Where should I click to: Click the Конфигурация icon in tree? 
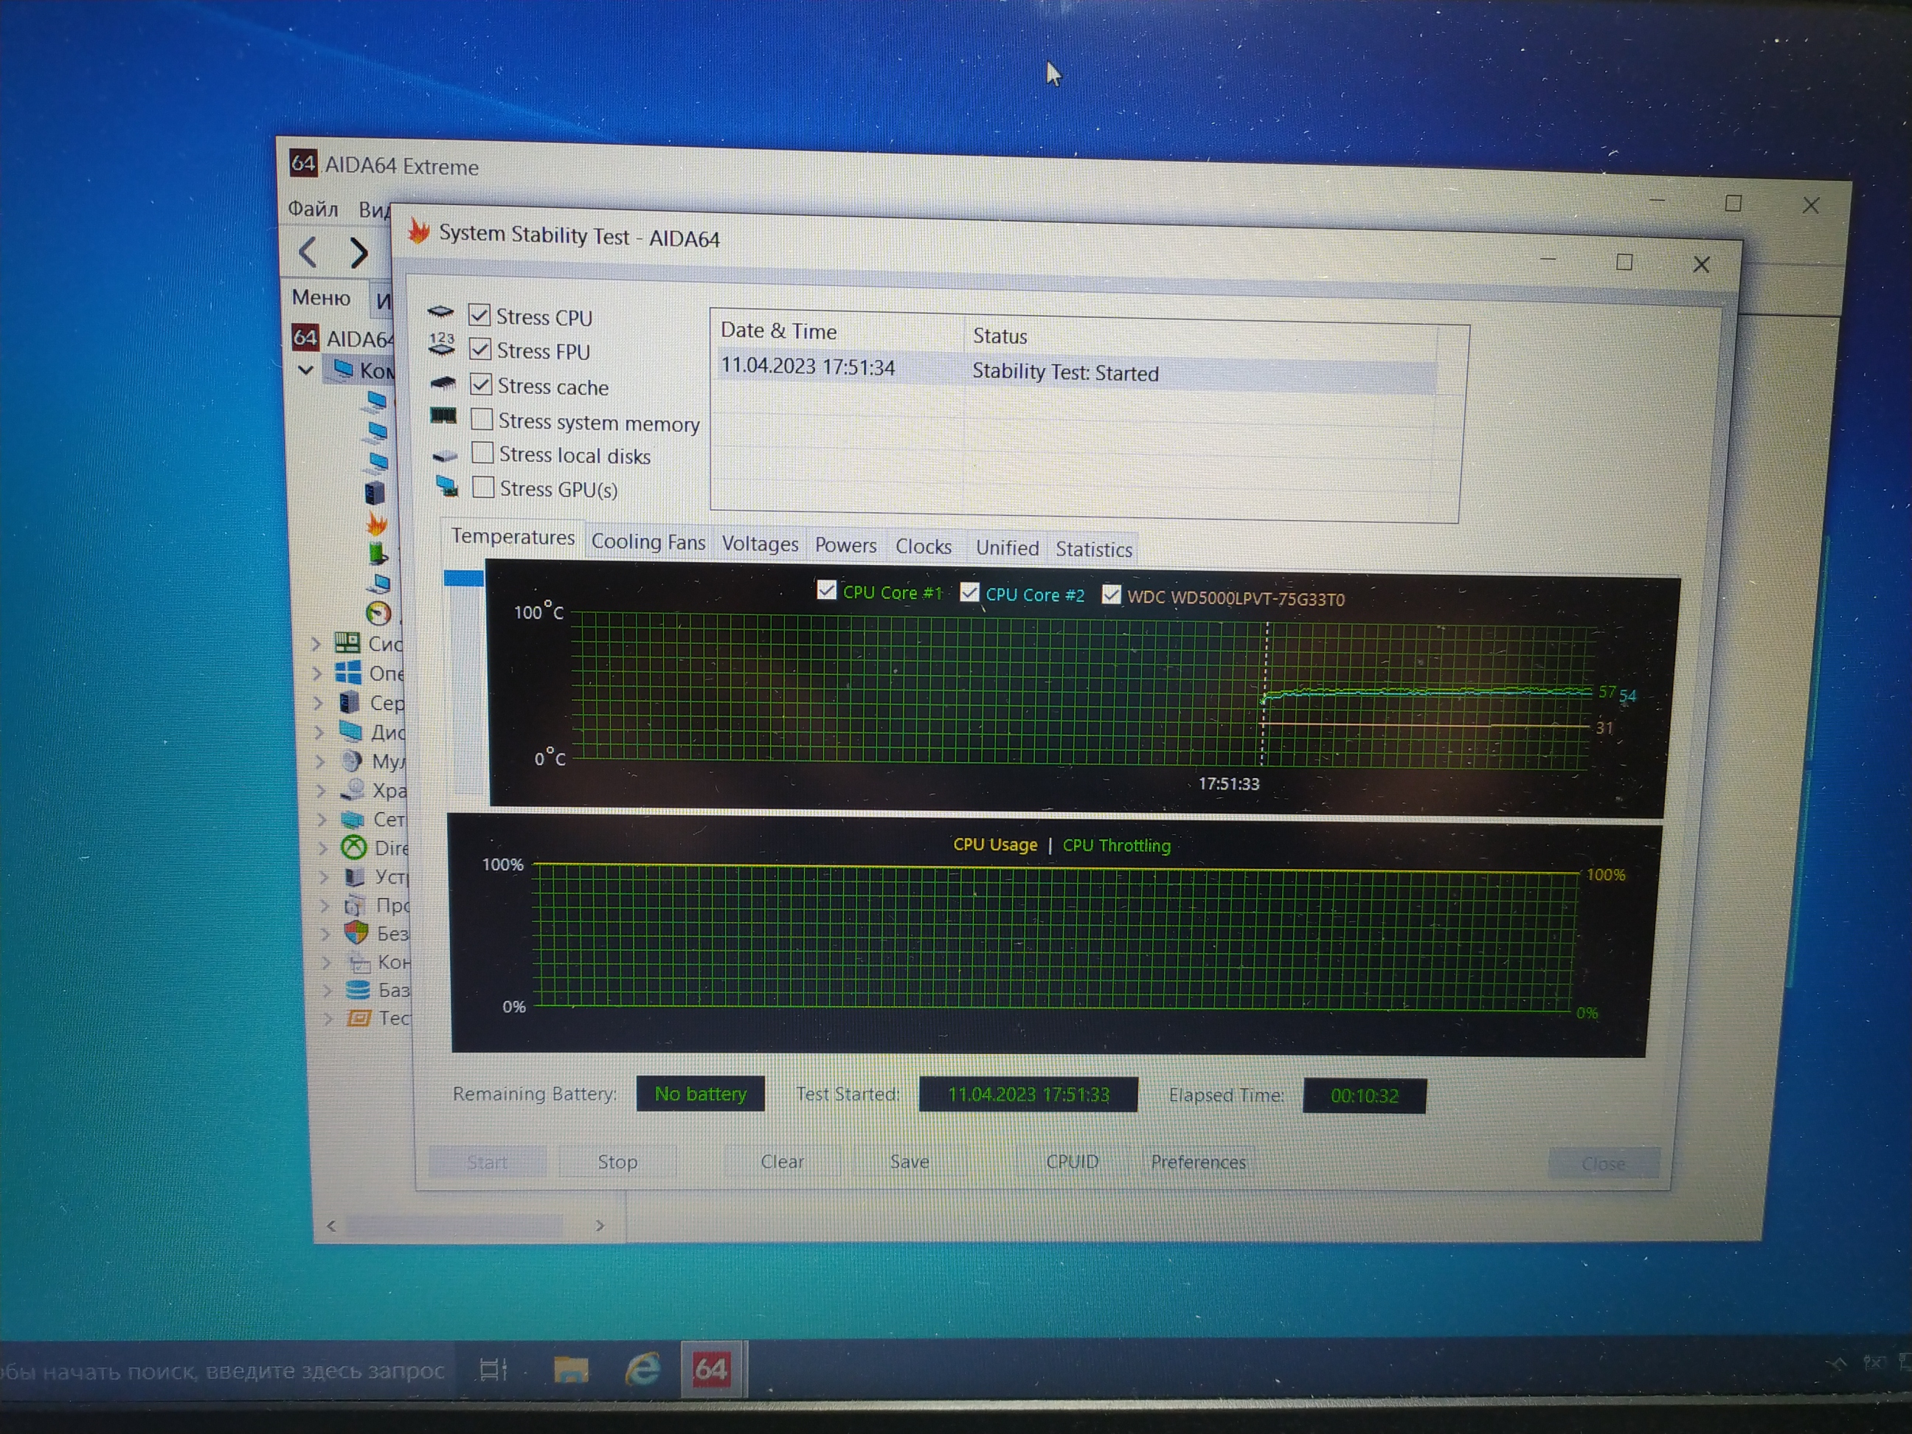(x=358, y=961)
